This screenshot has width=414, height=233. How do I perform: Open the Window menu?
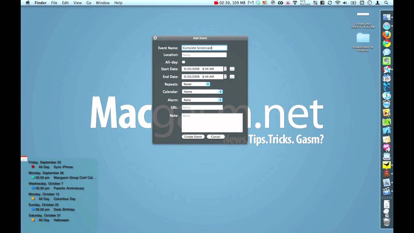coord(103,3)
